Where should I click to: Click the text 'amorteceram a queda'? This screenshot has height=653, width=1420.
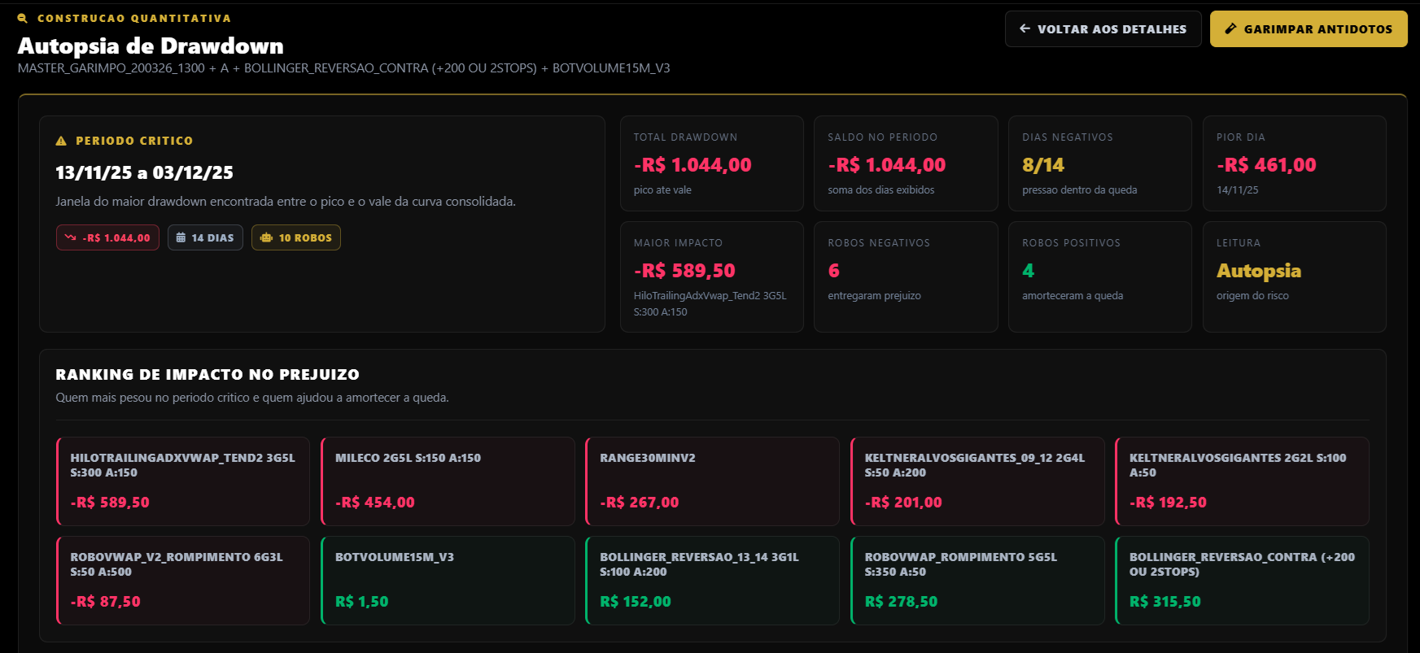pos(1073,295)
